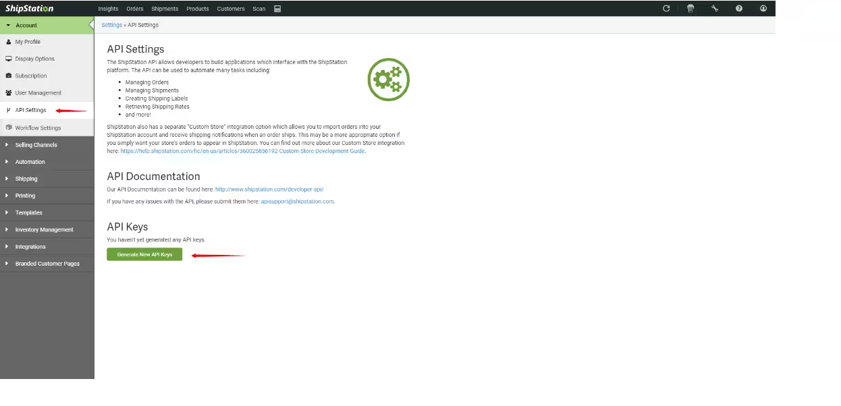Go to the Orders tab

coord(135,9)
